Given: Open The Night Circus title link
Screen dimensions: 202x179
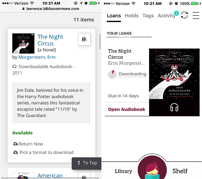Looking at the screenshot, I should pos(50,40).
